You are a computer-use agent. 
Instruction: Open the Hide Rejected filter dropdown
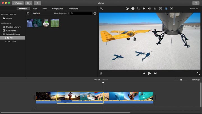pyautogui.click(x=62, y=13)
